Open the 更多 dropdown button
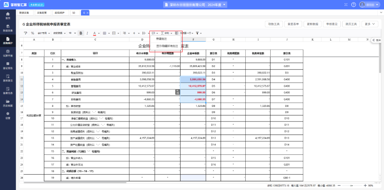 coord(370,24)
